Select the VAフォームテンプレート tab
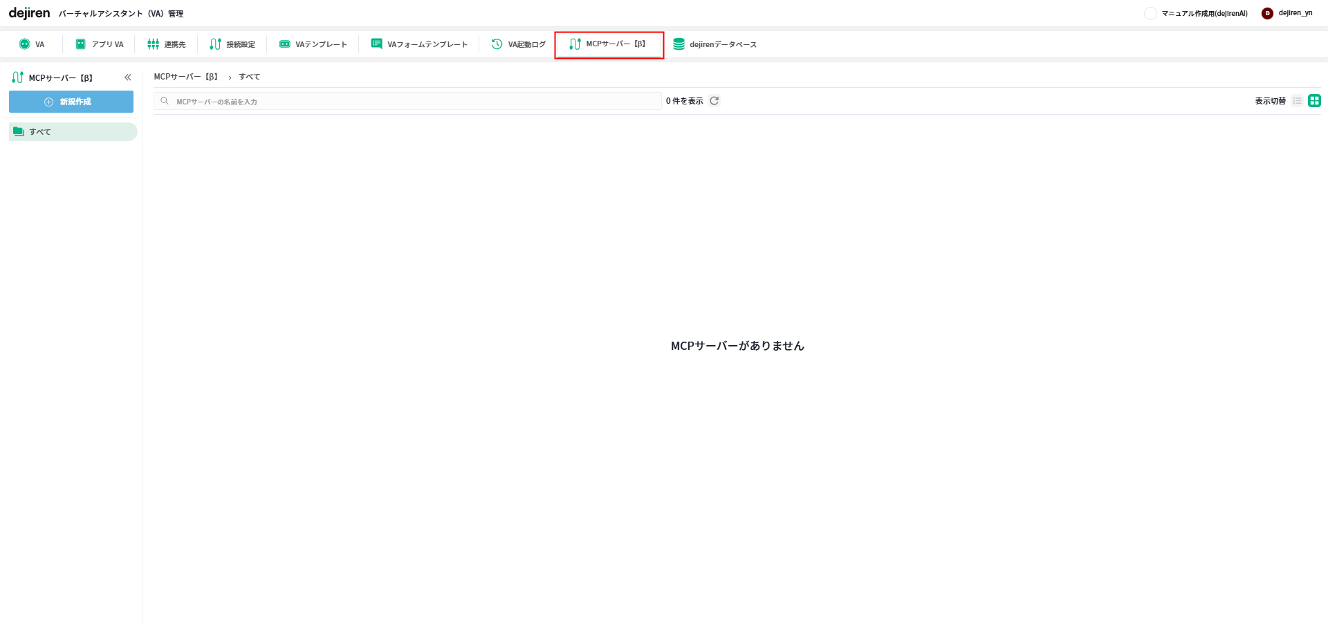1328x630 pixels. tap(419, 44)
